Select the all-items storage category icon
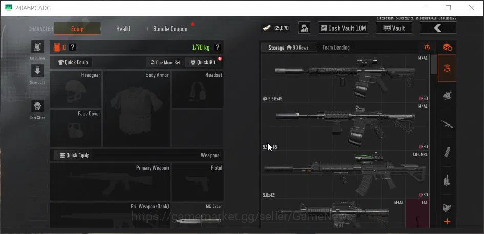Screen dimensions: 484x234 pyautogui.click(x=447, y=68)
